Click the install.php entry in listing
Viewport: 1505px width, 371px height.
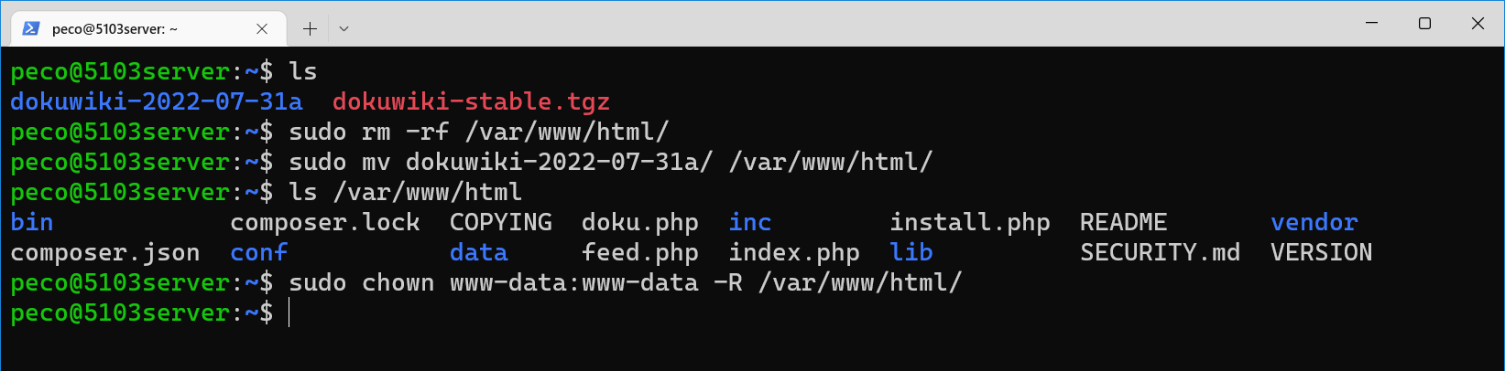(x=970, y=223)
